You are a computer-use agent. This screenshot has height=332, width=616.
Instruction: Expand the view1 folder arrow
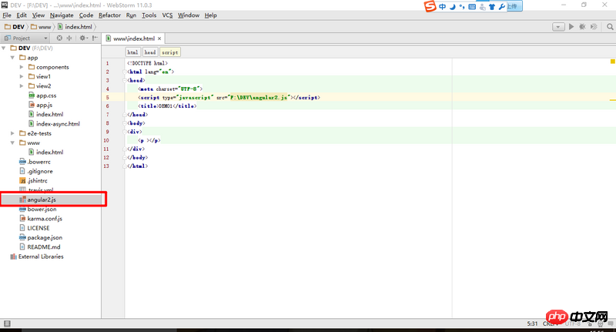tap(22, 76)
